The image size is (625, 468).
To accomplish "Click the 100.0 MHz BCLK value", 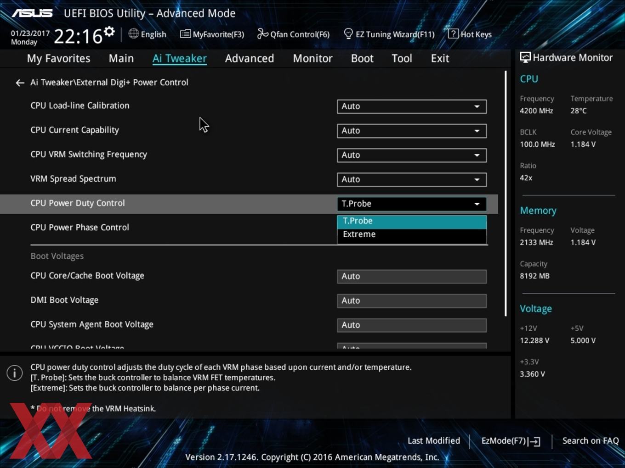I will click(537, 144).
